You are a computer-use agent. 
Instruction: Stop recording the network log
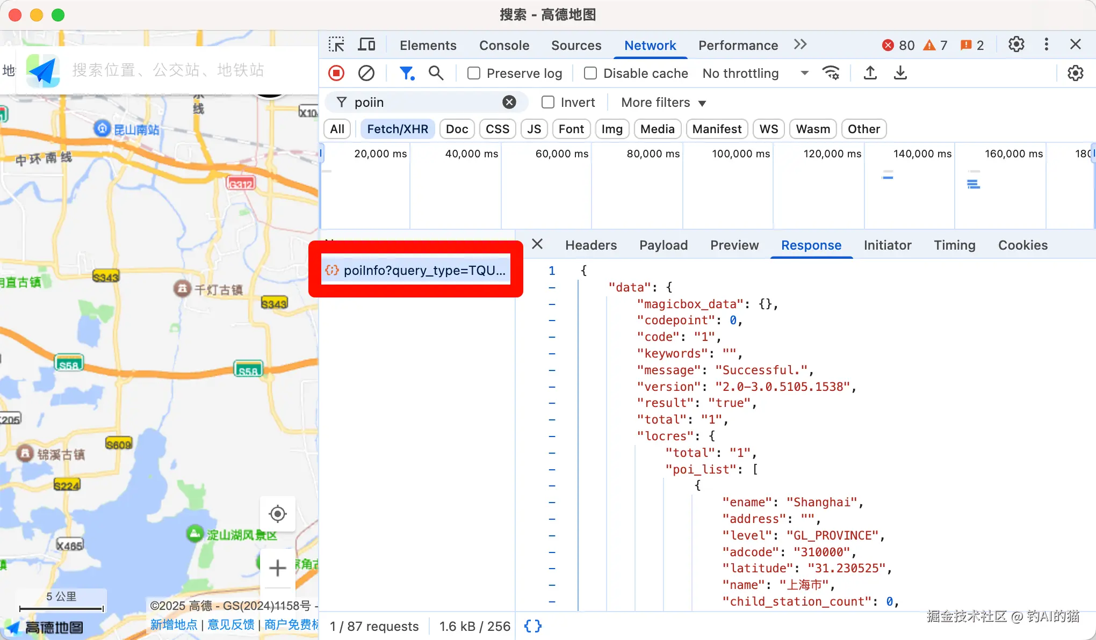336,73
